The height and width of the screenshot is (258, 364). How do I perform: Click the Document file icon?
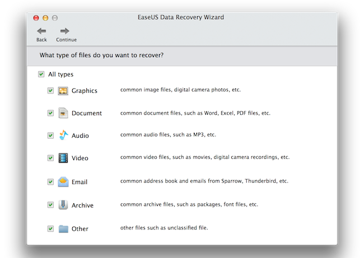point(63,112)
